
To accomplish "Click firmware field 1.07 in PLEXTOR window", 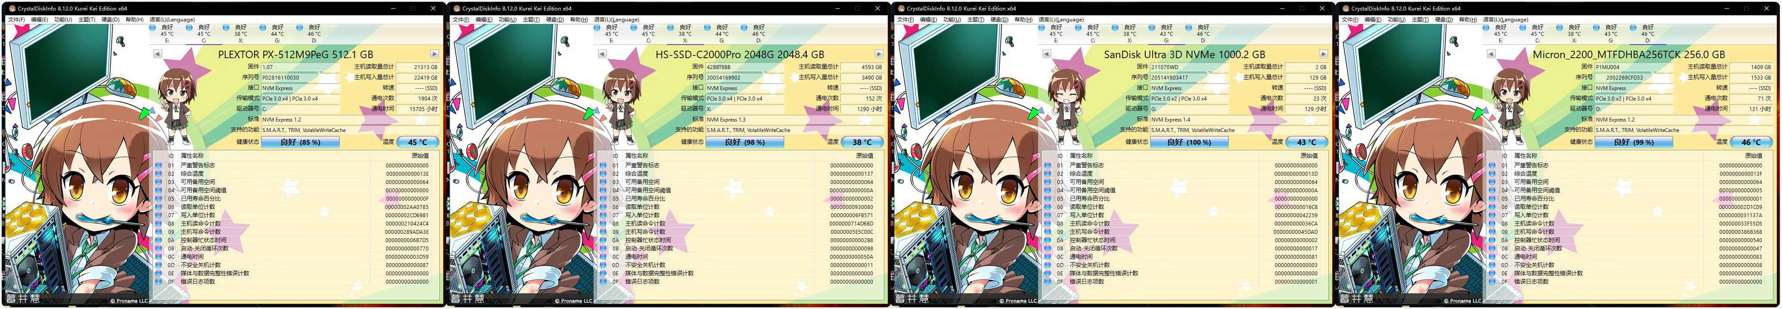I will [x=300, y=67].
